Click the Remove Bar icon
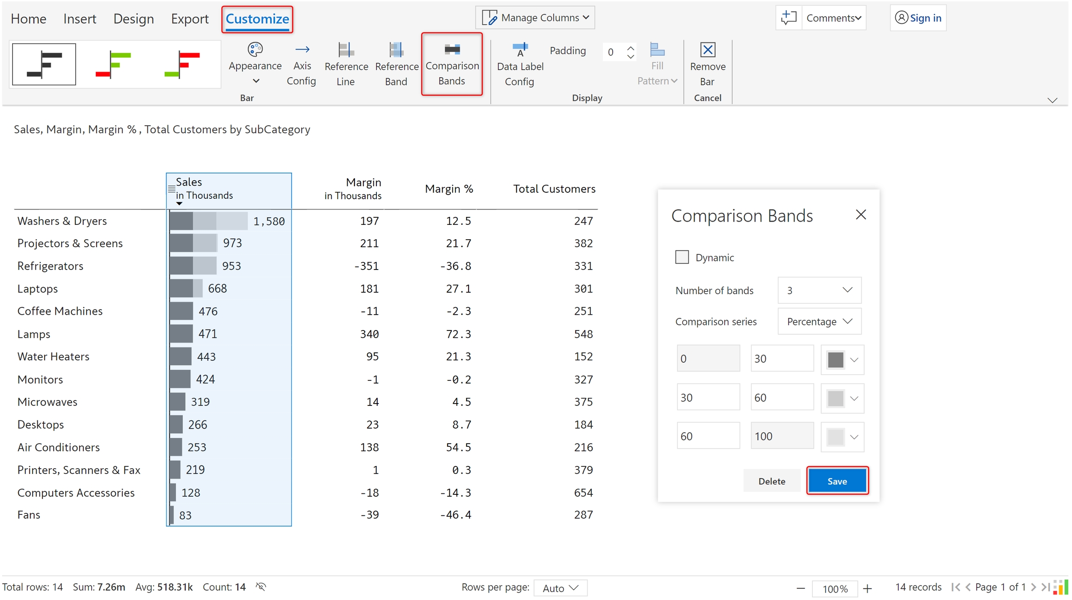Viewport: 1072px width, 600px height. (x=707, y=50)
